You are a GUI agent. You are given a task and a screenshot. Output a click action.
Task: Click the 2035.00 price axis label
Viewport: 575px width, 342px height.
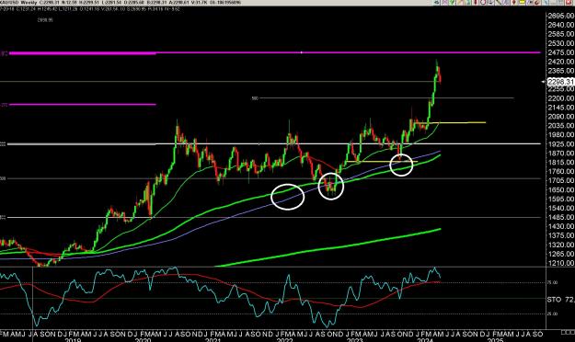[x=560, y=126]
